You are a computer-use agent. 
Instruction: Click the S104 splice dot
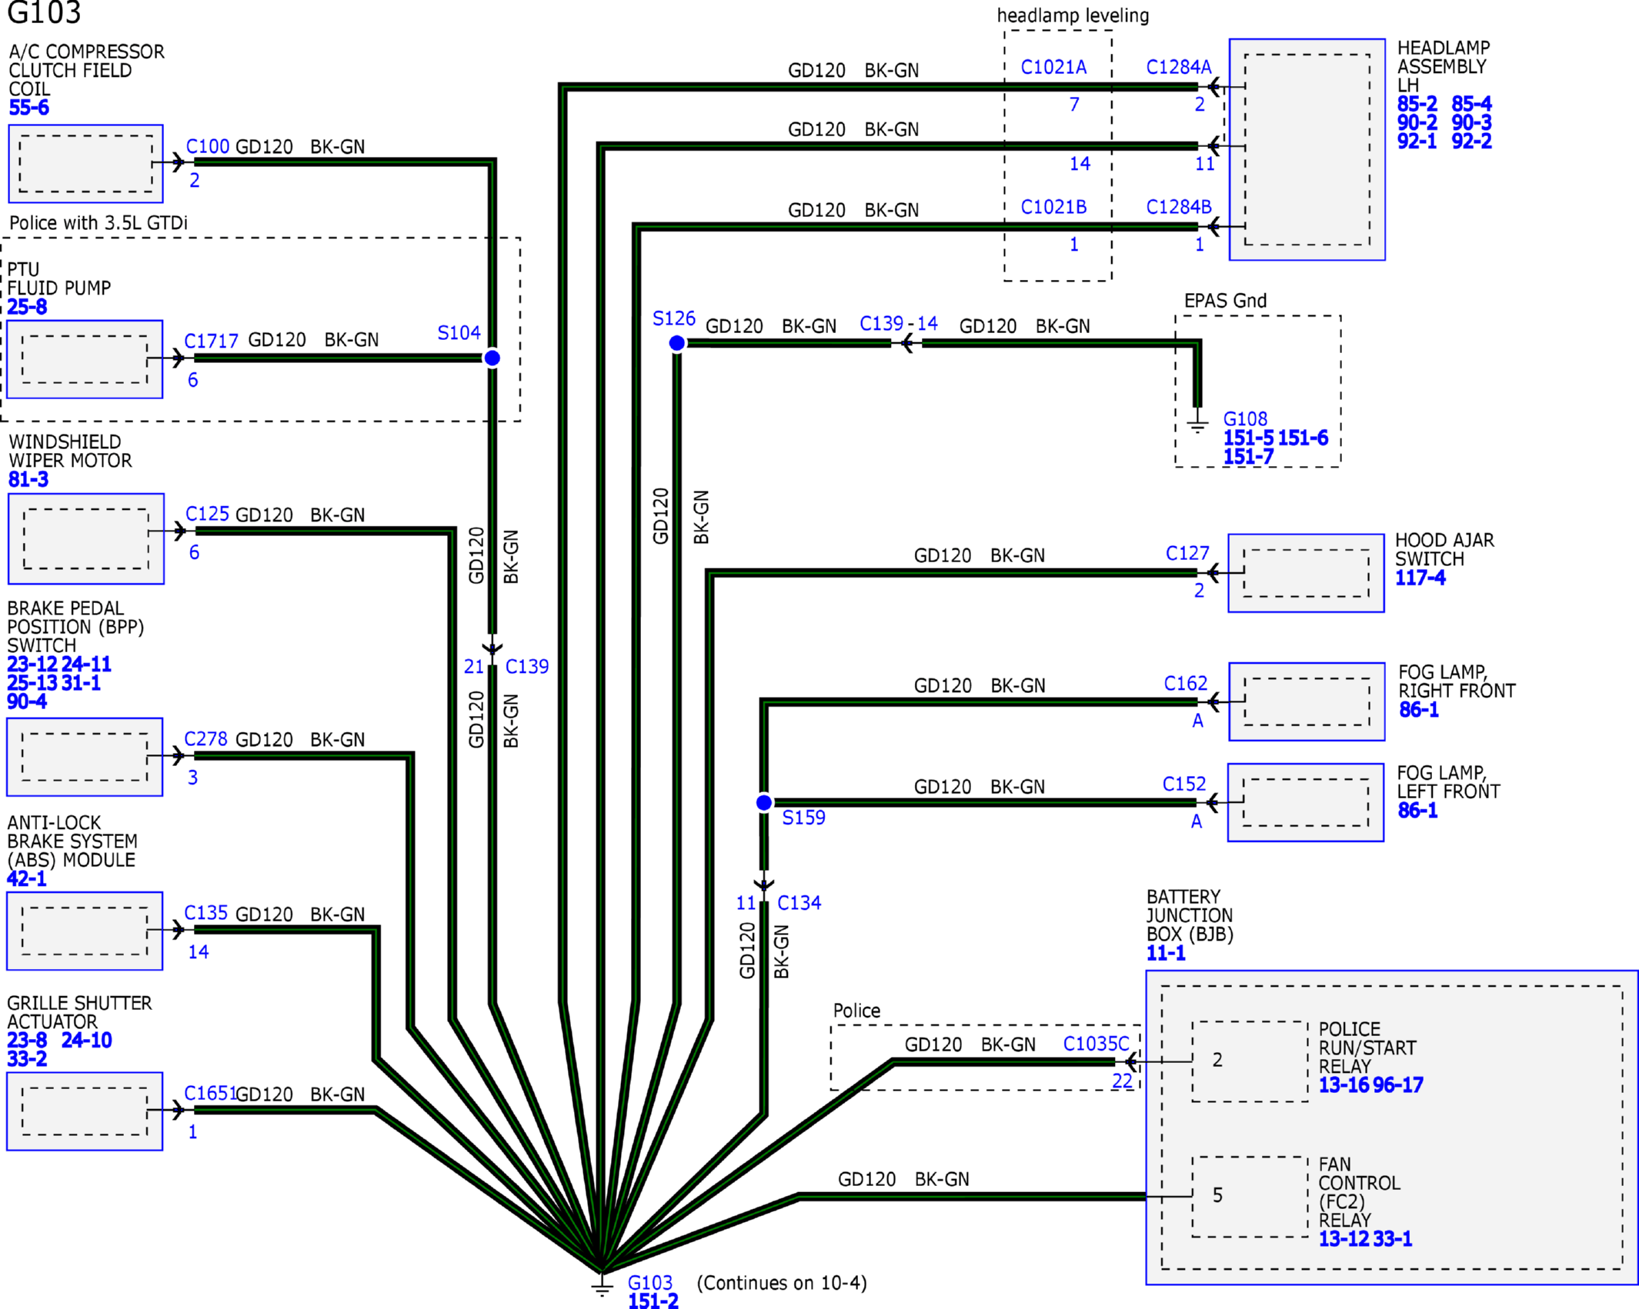(x=492, y=358)
